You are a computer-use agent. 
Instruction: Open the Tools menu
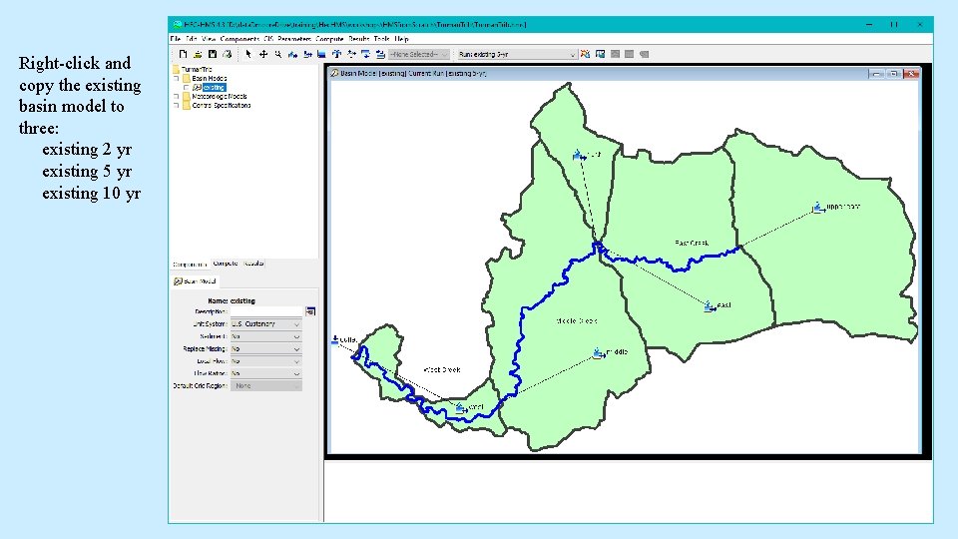tap(382, 39)
